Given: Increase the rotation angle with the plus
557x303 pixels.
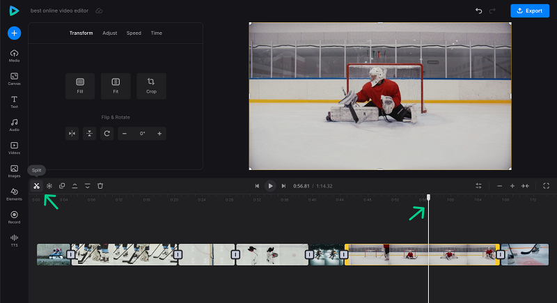Looking at the screenshot, I should tap(159, 134).
